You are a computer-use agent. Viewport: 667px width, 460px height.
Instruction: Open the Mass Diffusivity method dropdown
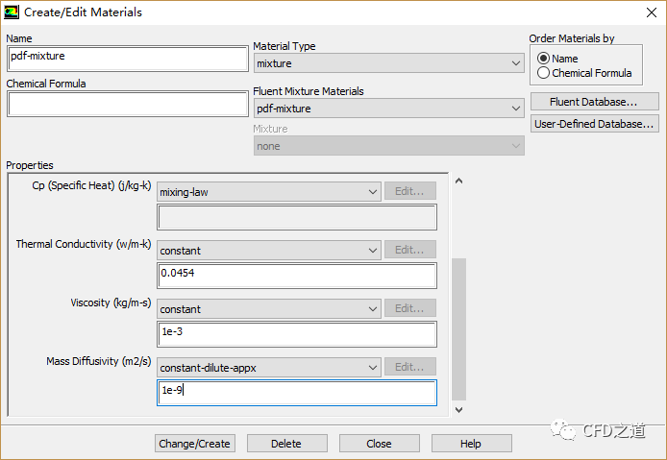click(x=269, y=368)
